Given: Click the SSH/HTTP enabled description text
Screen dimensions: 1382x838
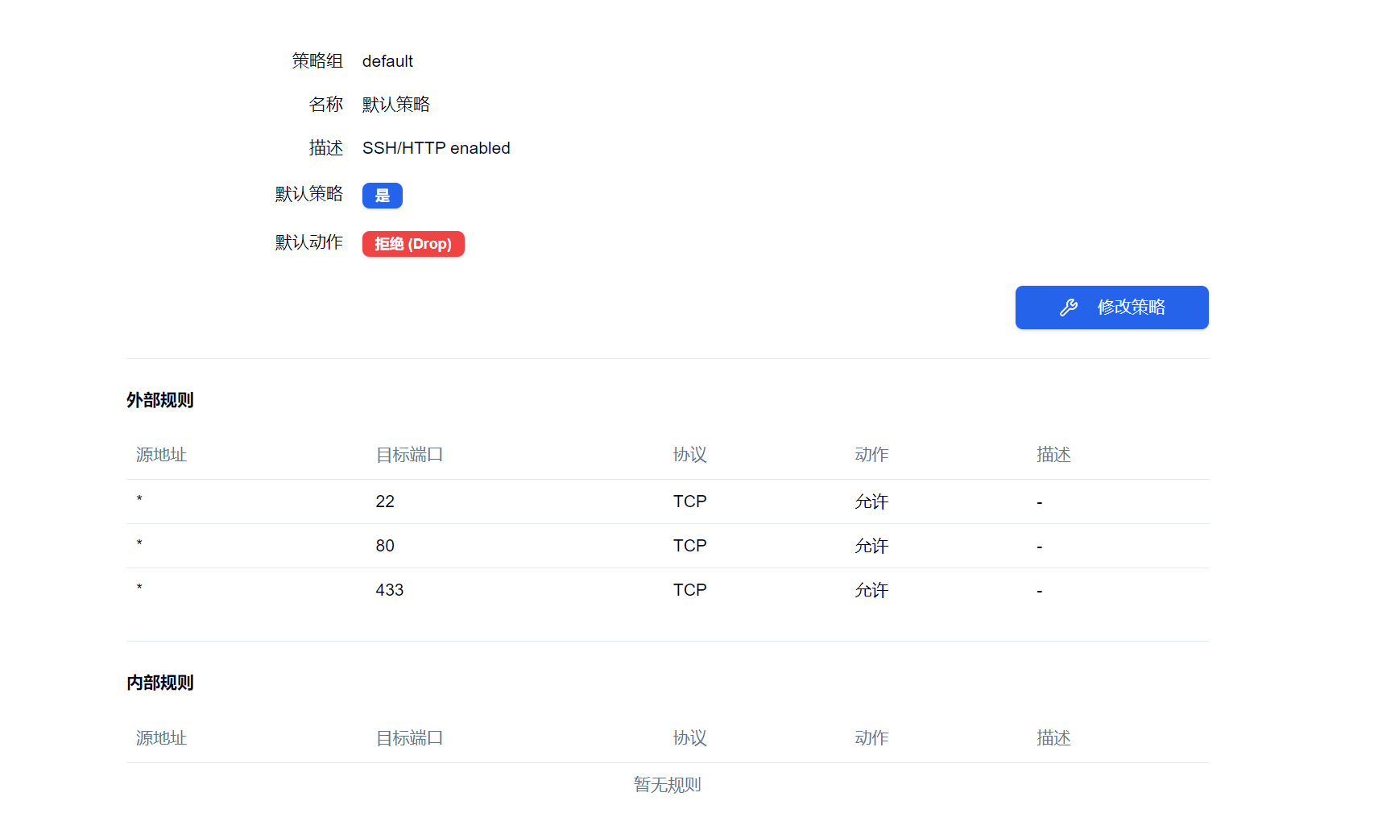Looking at the screenshot, I should [436, 147].
